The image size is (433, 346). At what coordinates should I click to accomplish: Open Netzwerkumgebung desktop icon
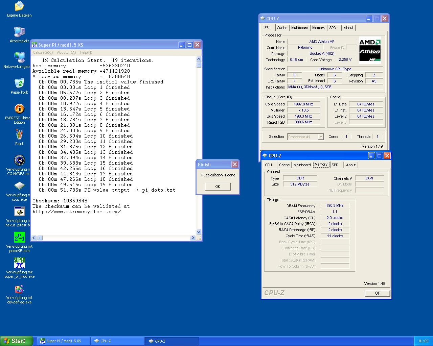tap(19, 57)
